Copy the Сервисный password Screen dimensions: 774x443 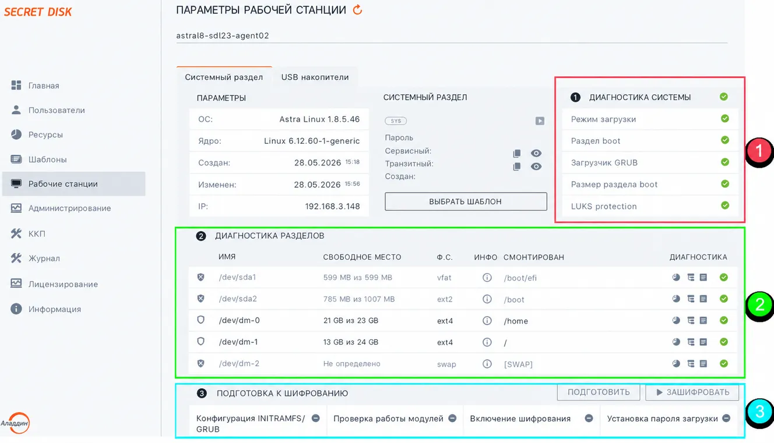click(517, 154)
